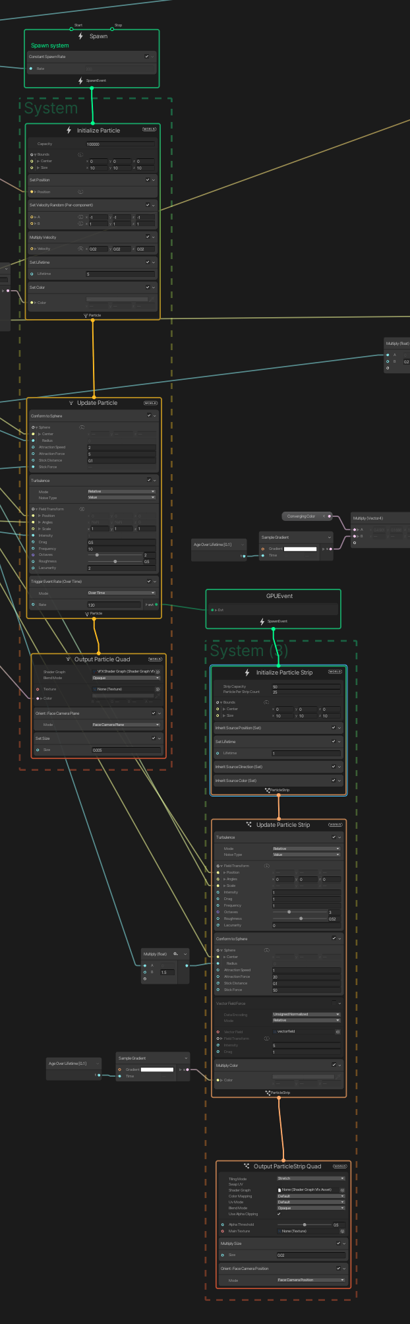
Task: Toggle the Inherit Source Position (Set) checkbox
Action: pyautogui.click(x=334, y=728)
